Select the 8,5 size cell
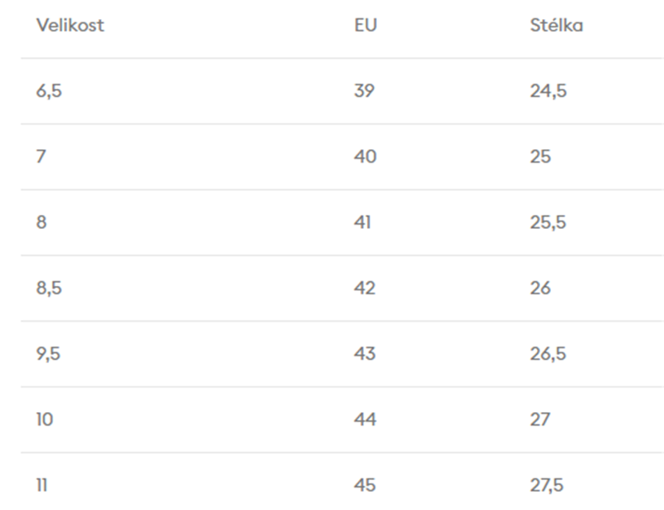The image size is (664, 510). (x=49, y=288)
